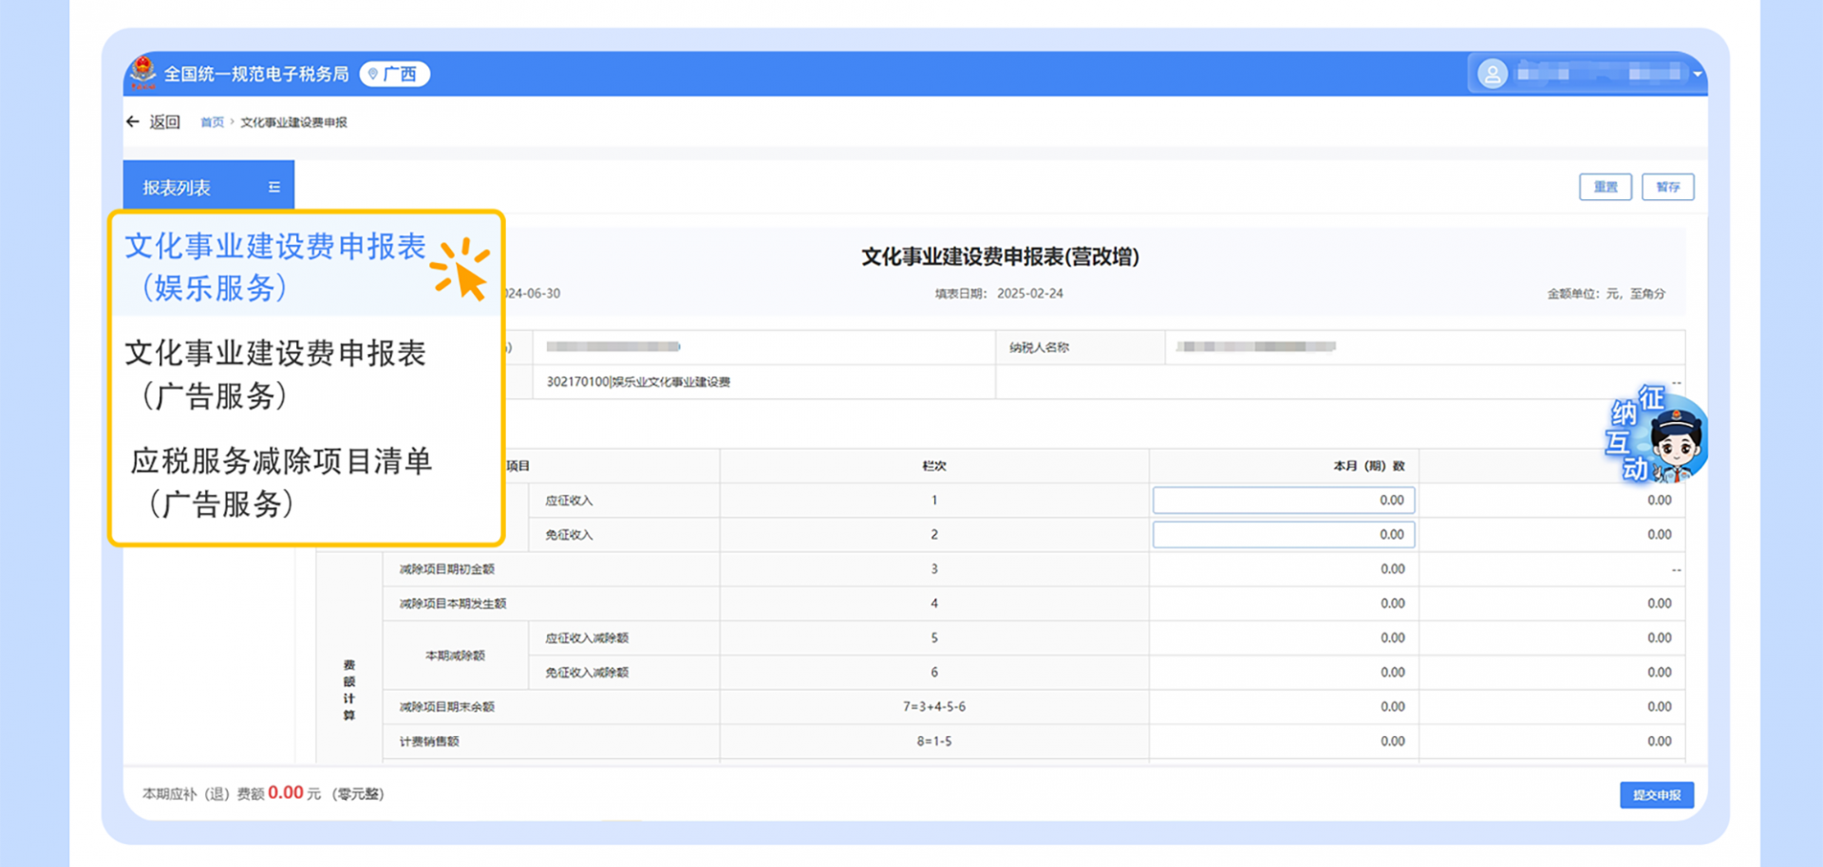Click the tax bureau emblem logo
The image size is (1823, 867).
tap(143, 73)
